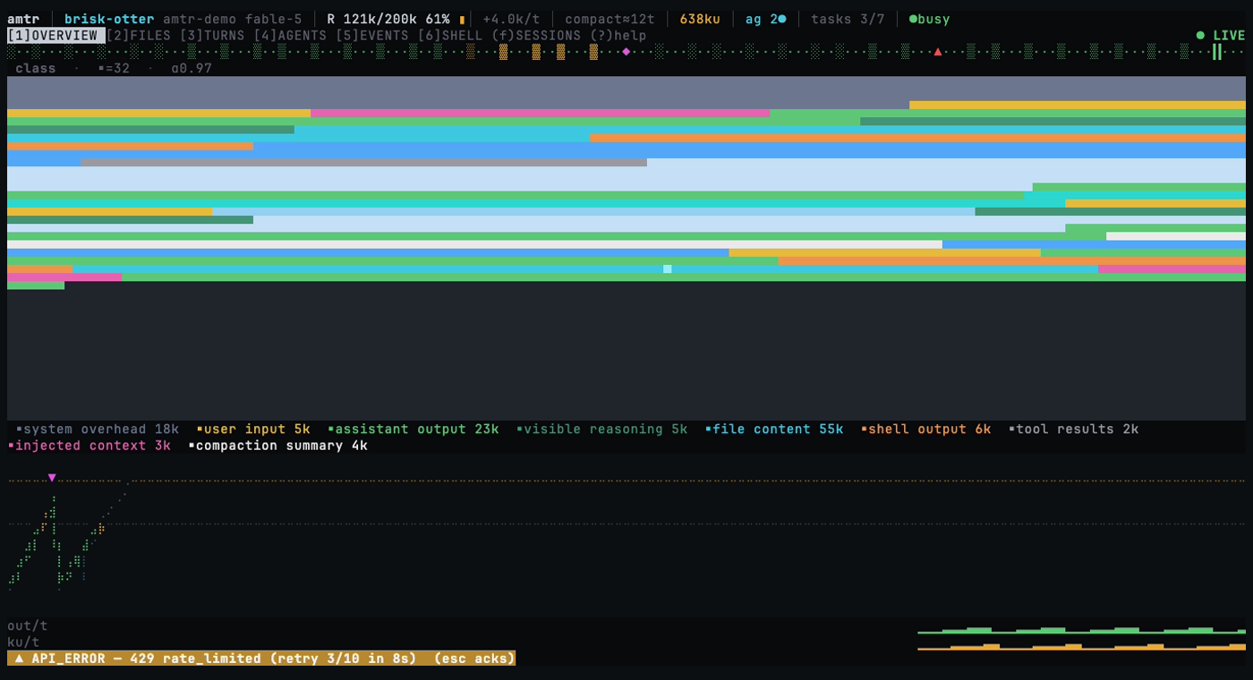Screen dimensions: 1253x680
Task: Open the [2]FILES tab
Action: pyautogui.click(x=138, y=36)
